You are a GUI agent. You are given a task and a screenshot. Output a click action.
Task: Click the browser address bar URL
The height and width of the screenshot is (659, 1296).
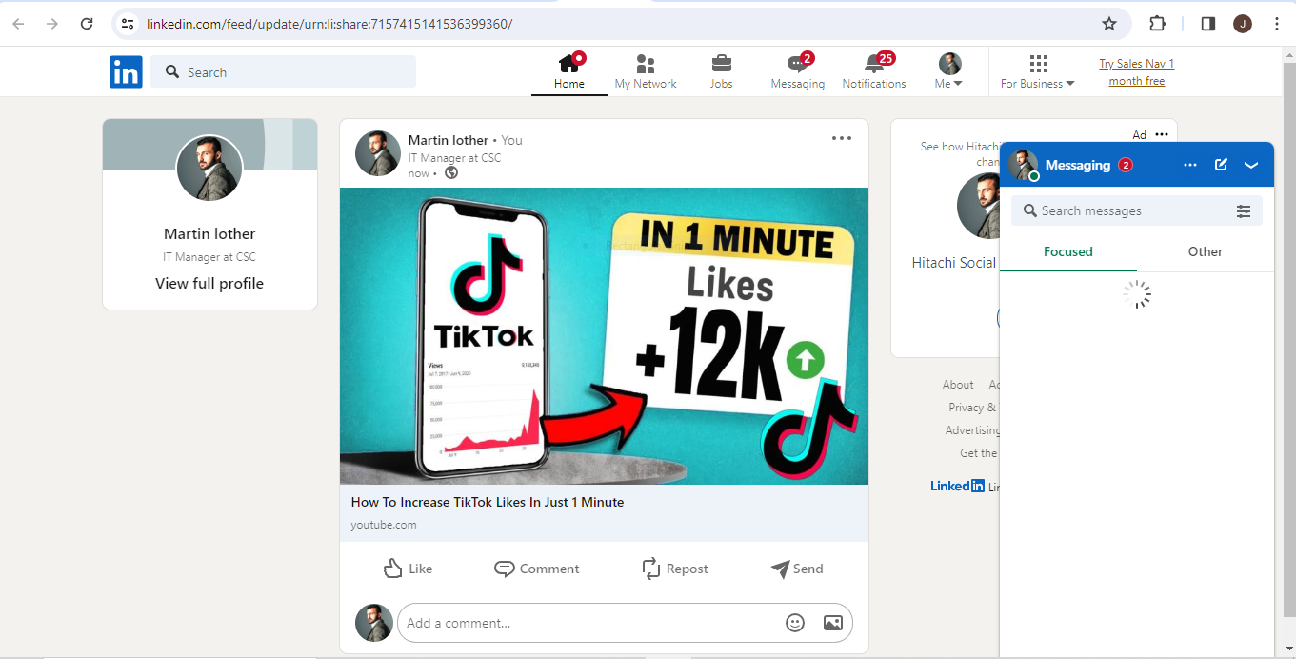(x=329, y=24)
